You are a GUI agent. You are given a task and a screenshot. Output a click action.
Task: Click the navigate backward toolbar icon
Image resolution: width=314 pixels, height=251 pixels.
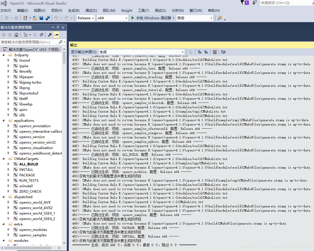pos(7,18)
